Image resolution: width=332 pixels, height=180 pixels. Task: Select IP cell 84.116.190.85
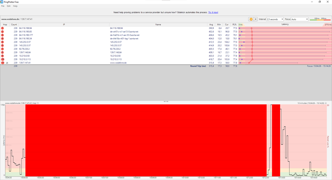(x=25, y=32)
